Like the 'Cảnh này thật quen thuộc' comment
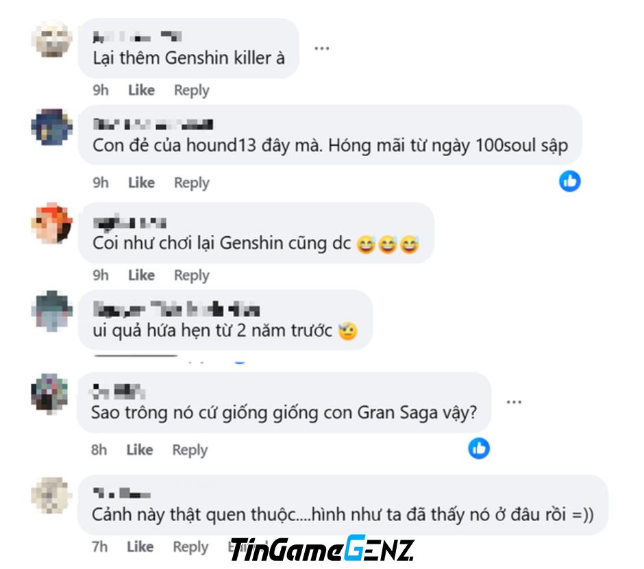Image resolution: width=644 pixels, height=569 pixels. [x=140, y=546]
